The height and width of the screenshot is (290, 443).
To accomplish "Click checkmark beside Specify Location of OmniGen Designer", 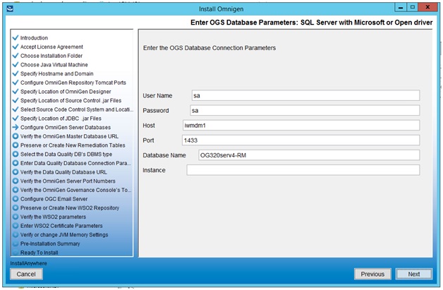I will (16, 91).
